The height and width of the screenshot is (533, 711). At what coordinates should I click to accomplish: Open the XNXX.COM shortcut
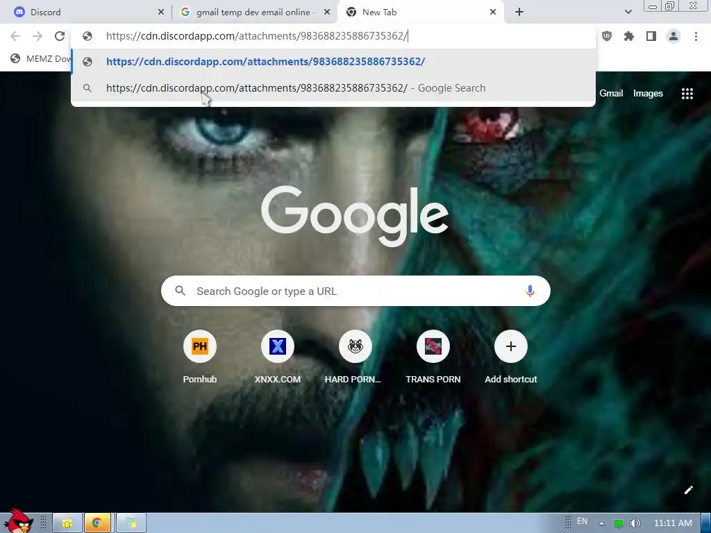[278, 357]
